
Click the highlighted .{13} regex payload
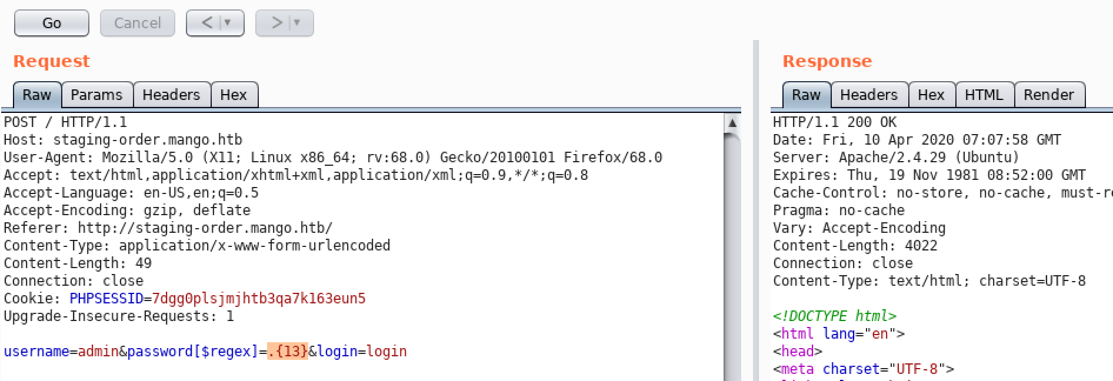pos(288,351)
